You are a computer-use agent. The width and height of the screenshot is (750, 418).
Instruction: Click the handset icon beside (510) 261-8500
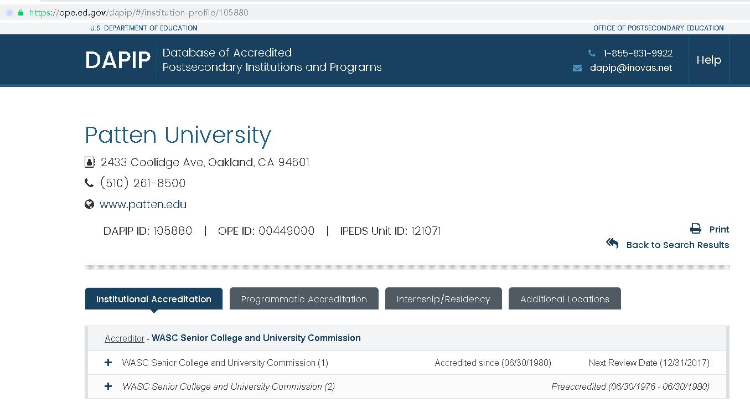tap(89, 183)
